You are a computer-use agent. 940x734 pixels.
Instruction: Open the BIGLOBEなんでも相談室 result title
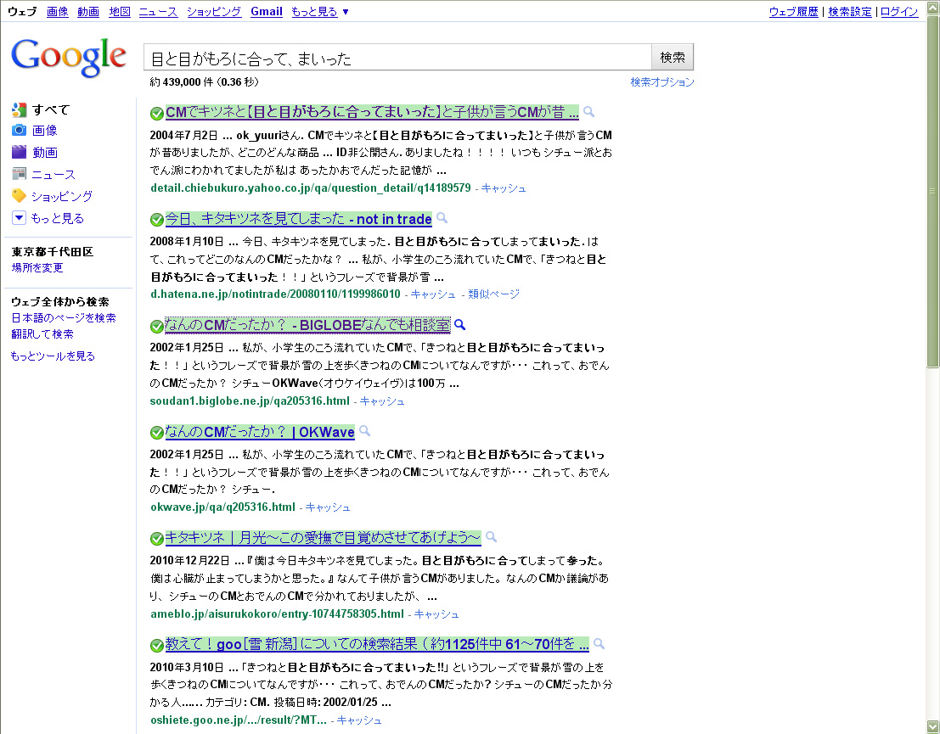click(x=307, y=325)
